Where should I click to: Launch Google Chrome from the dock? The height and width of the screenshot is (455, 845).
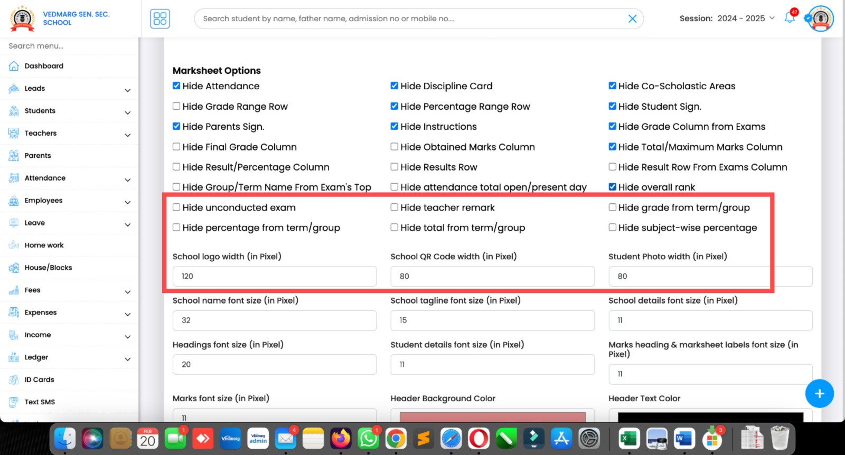(x=396, y=438)
